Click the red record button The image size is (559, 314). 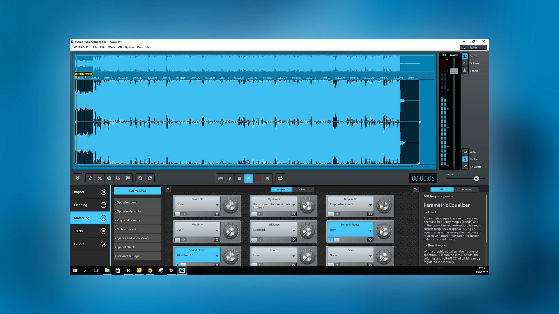click(258, 178)
